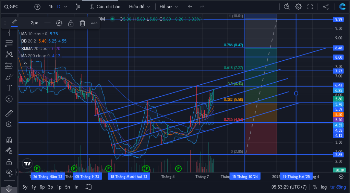Screen dimensions: 350x193
Task: Click the 15 Tháng 10 '24 date marker
Action: [245, 177]
